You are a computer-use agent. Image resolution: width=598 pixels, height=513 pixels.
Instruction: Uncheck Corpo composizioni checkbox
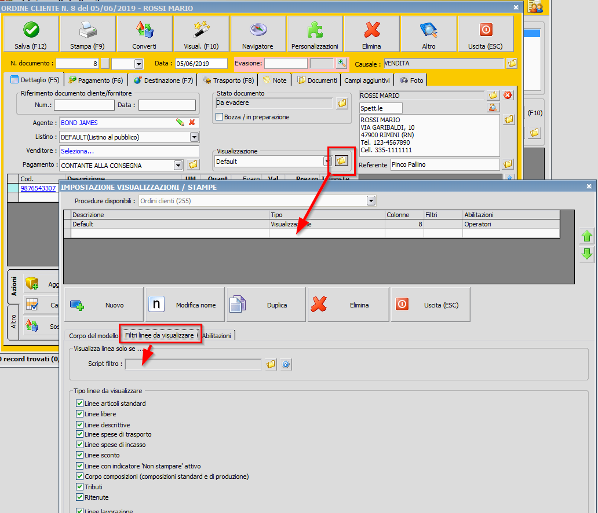tap(80, 476)
